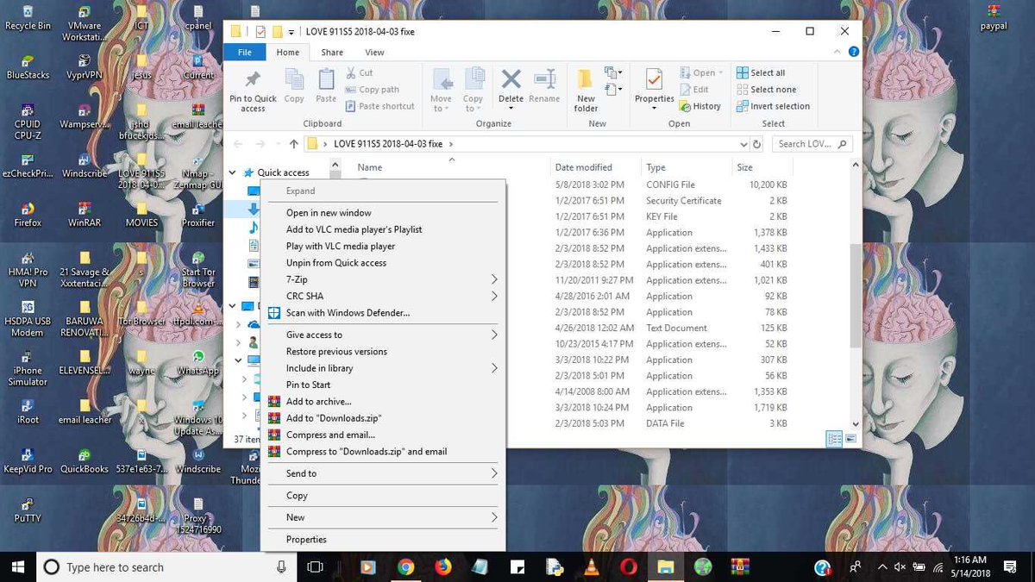The height and width of the screenshot is (582, 1035).
Task: Click the Delete ribbon button
Action: coord(511,87)
